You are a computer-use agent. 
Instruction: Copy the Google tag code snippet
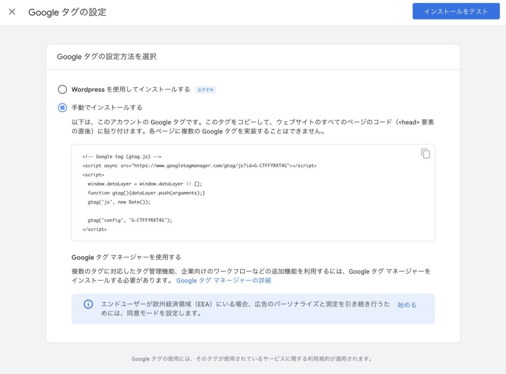point(425,153)
